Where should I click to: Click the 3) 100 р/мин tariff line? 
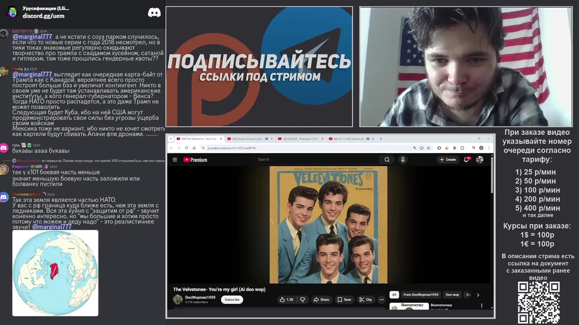[537, 190]
